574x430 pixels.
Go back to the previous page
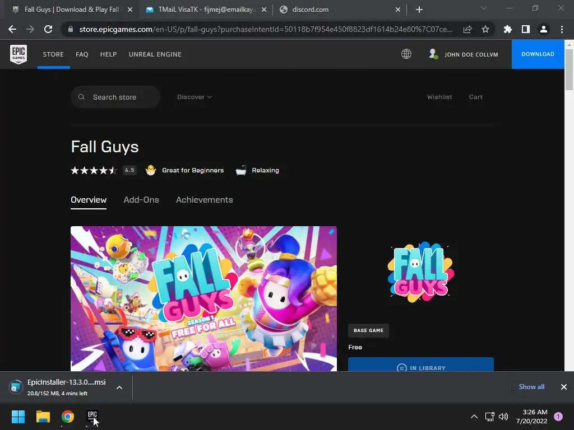(x=12, y=29)
